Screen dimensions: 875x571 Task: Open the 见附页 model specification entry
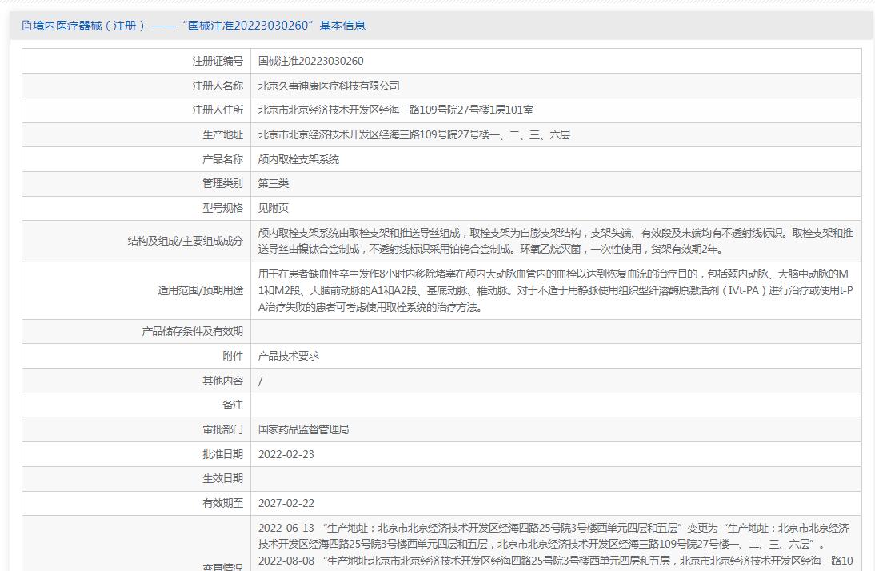coord(274,208)
